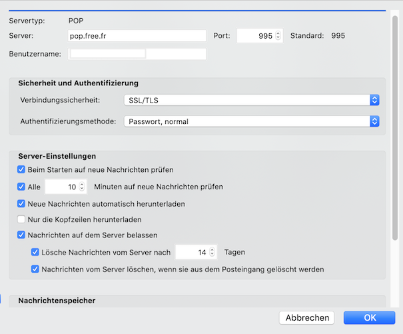Screen dimensions: 403x334
Task: Click the days stepper arrows
Action: 212,252
